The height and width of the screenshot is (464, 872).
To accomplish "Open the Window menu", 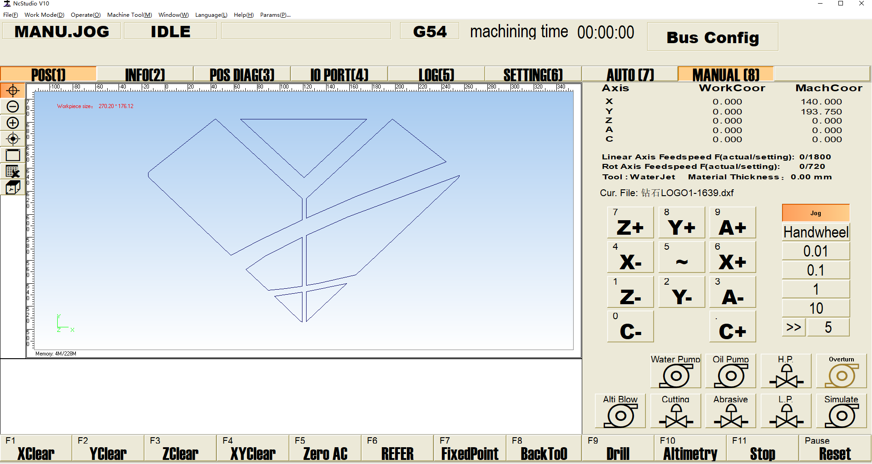I will (173, 15).
